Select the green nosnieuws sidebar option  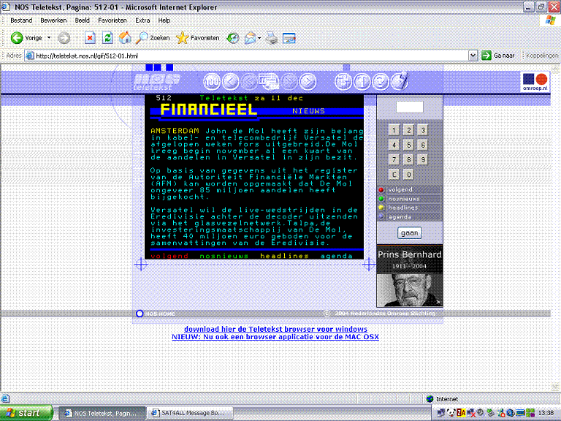click(x=410, y=199)
